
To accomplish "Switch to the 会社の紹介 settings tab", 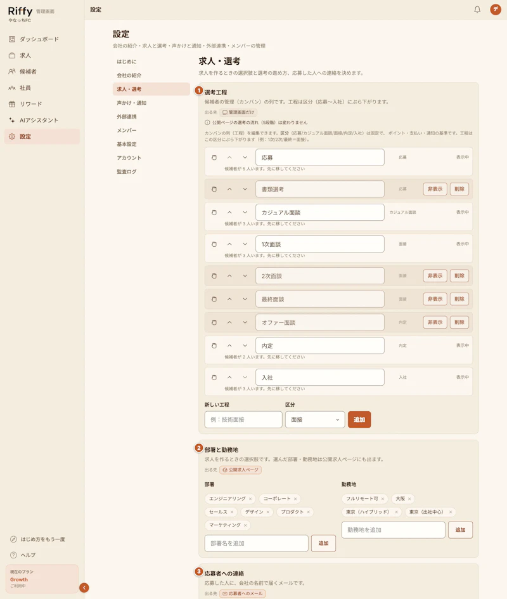I will click(151, 76).
